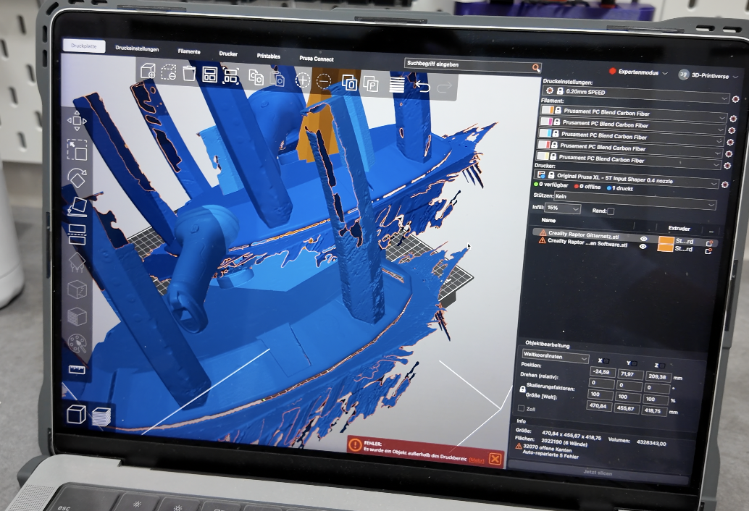Screen dimensions: 749x511
Task: Open extruder edit icon for Gitternetz.stl row
Action: tap(709, 243)
